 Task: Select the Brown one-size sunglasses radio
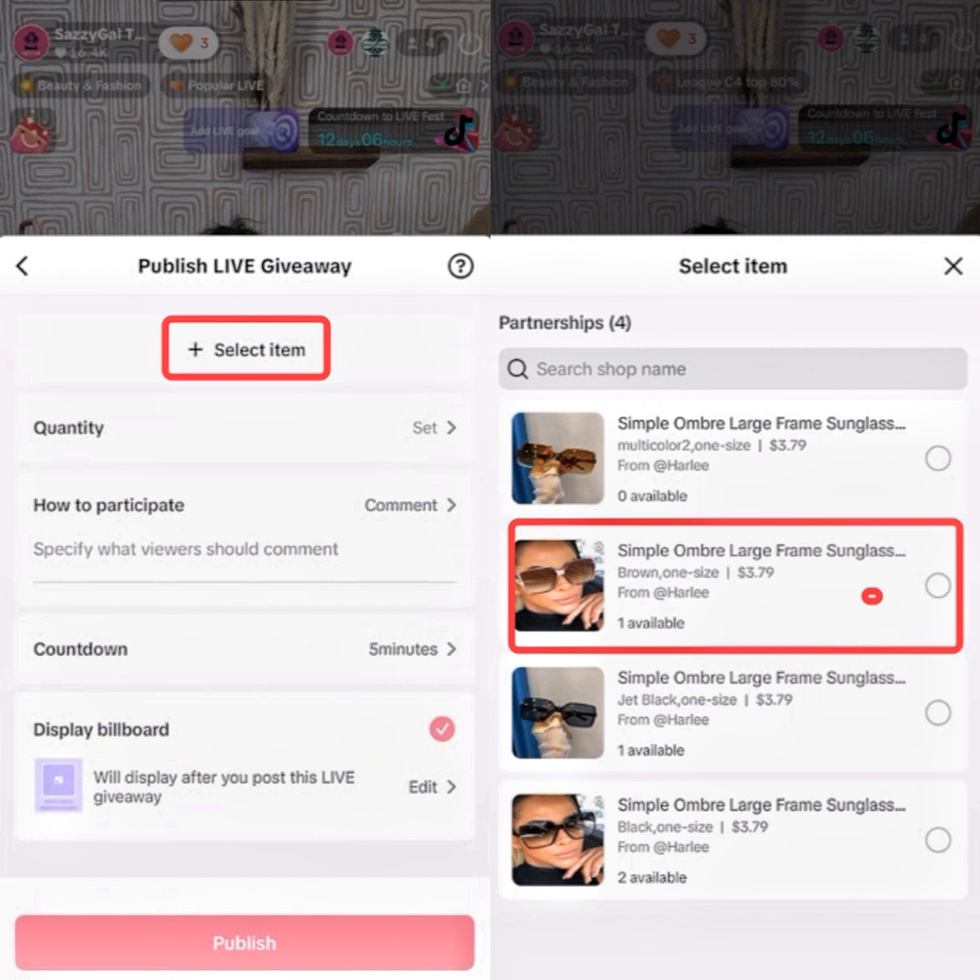[938, 585]
